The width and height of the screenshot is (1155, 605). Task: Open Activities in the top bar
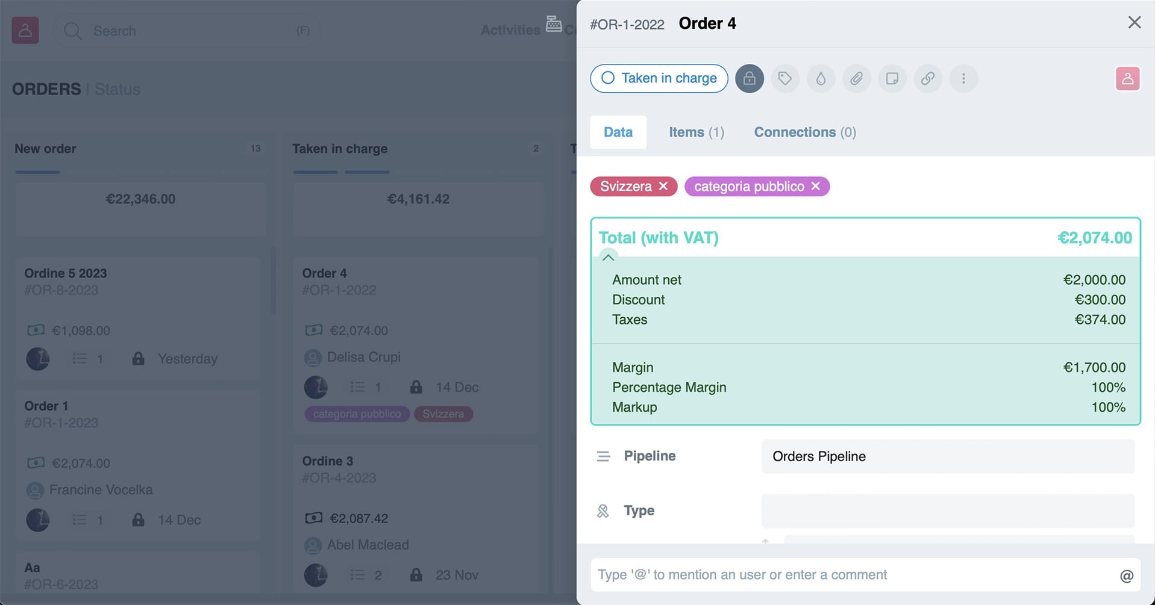point(510,29)
